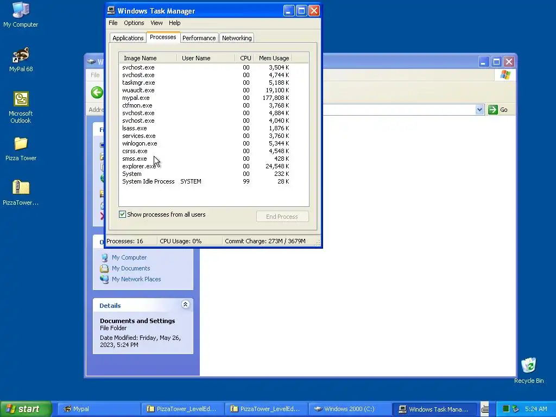Click the End Process button
This screenshot has width=556, height=417.
click(x=282, y=217)
